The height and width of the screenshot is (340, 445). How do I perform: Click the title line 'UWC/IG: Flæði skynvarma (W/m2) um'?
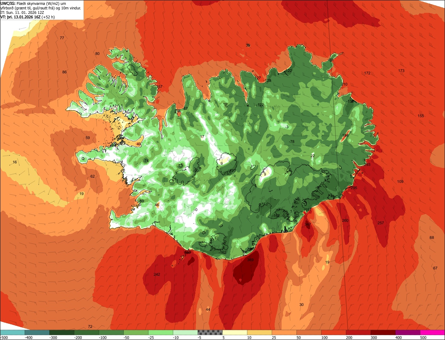[34, 3]
